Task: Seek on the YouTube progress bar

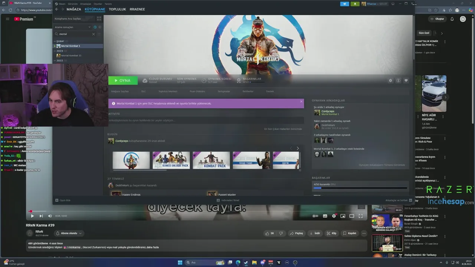Action: (197, 211)
